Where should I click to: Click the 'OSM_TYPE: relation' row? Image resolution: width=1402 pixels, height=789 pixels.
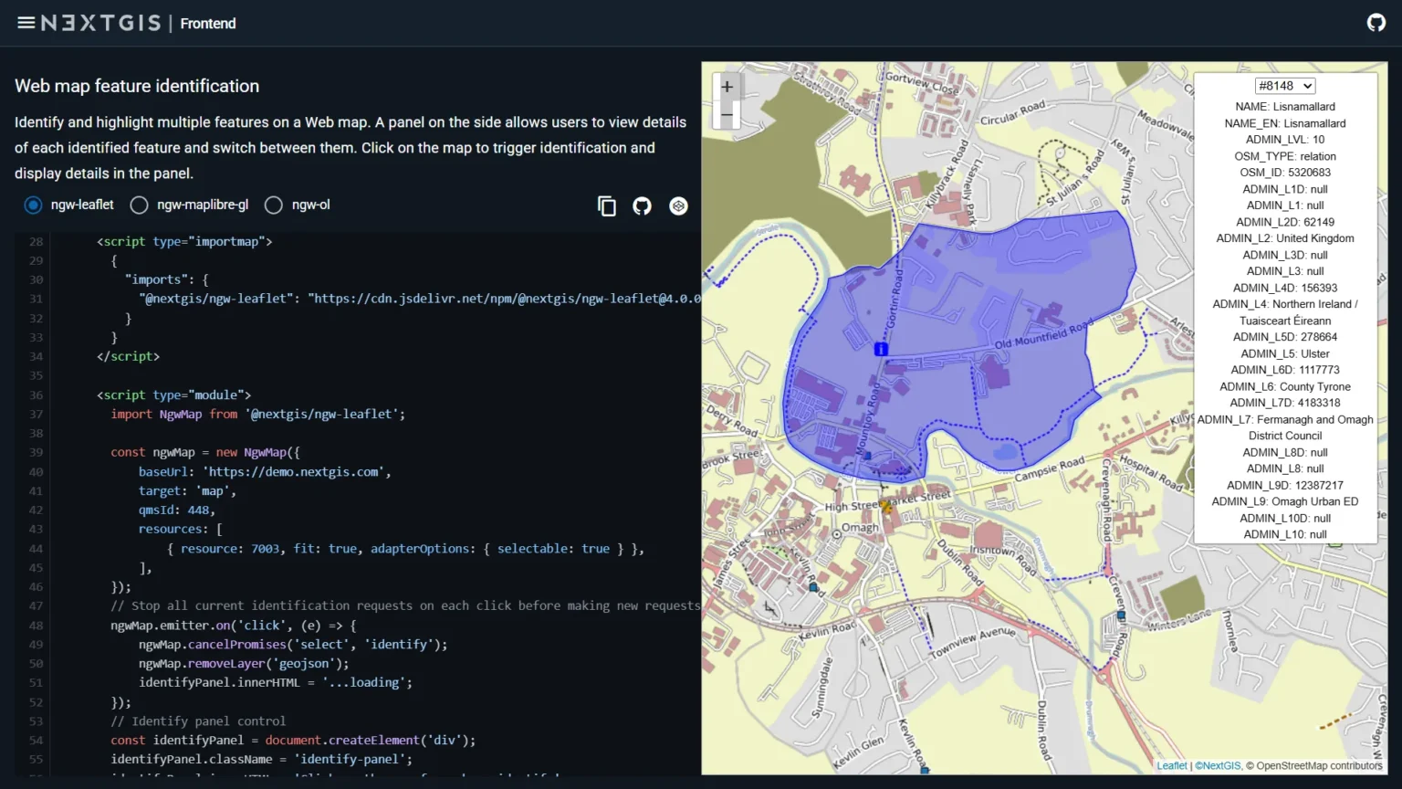(1285, 156)
